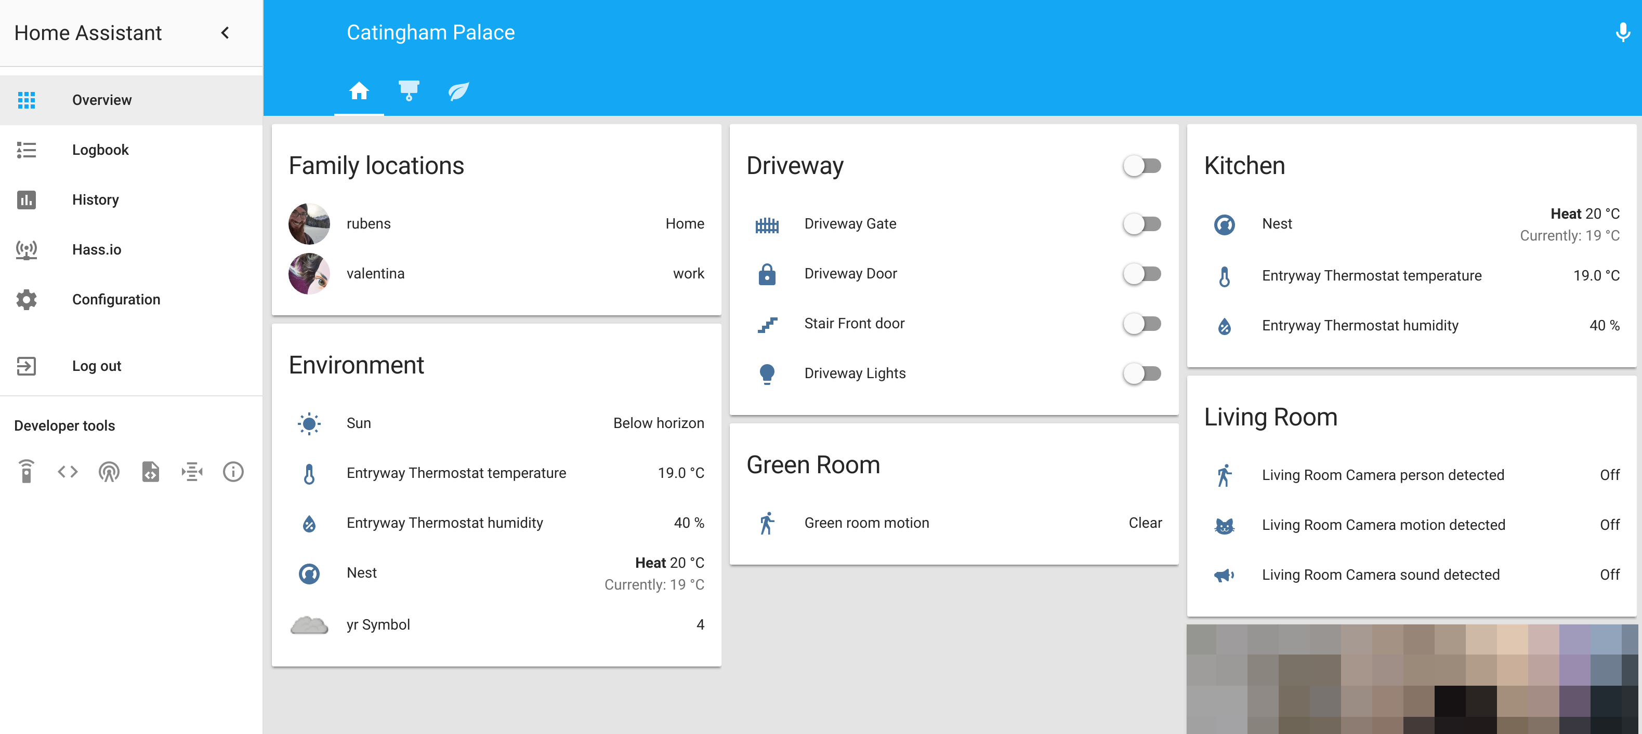
Task: Click Below horizon state value
Action: [659, 423]
